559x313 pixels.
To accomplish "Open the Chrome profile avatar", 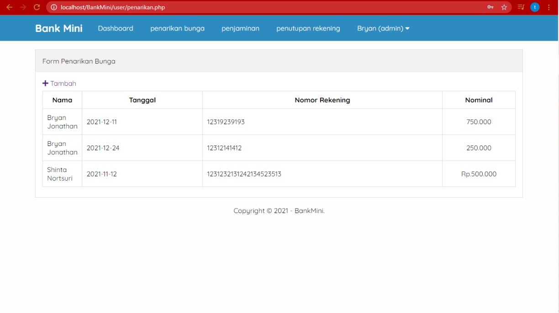I will pos(535,7).
